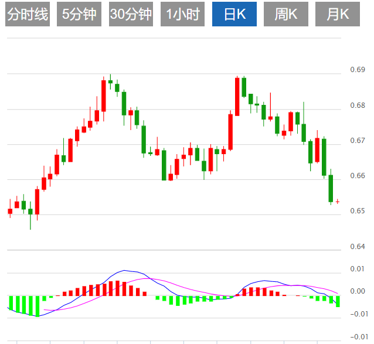This screenshot has height=344, width=374.
Task: Select the 30分钟 interval tab
Action: click(131, 14)
